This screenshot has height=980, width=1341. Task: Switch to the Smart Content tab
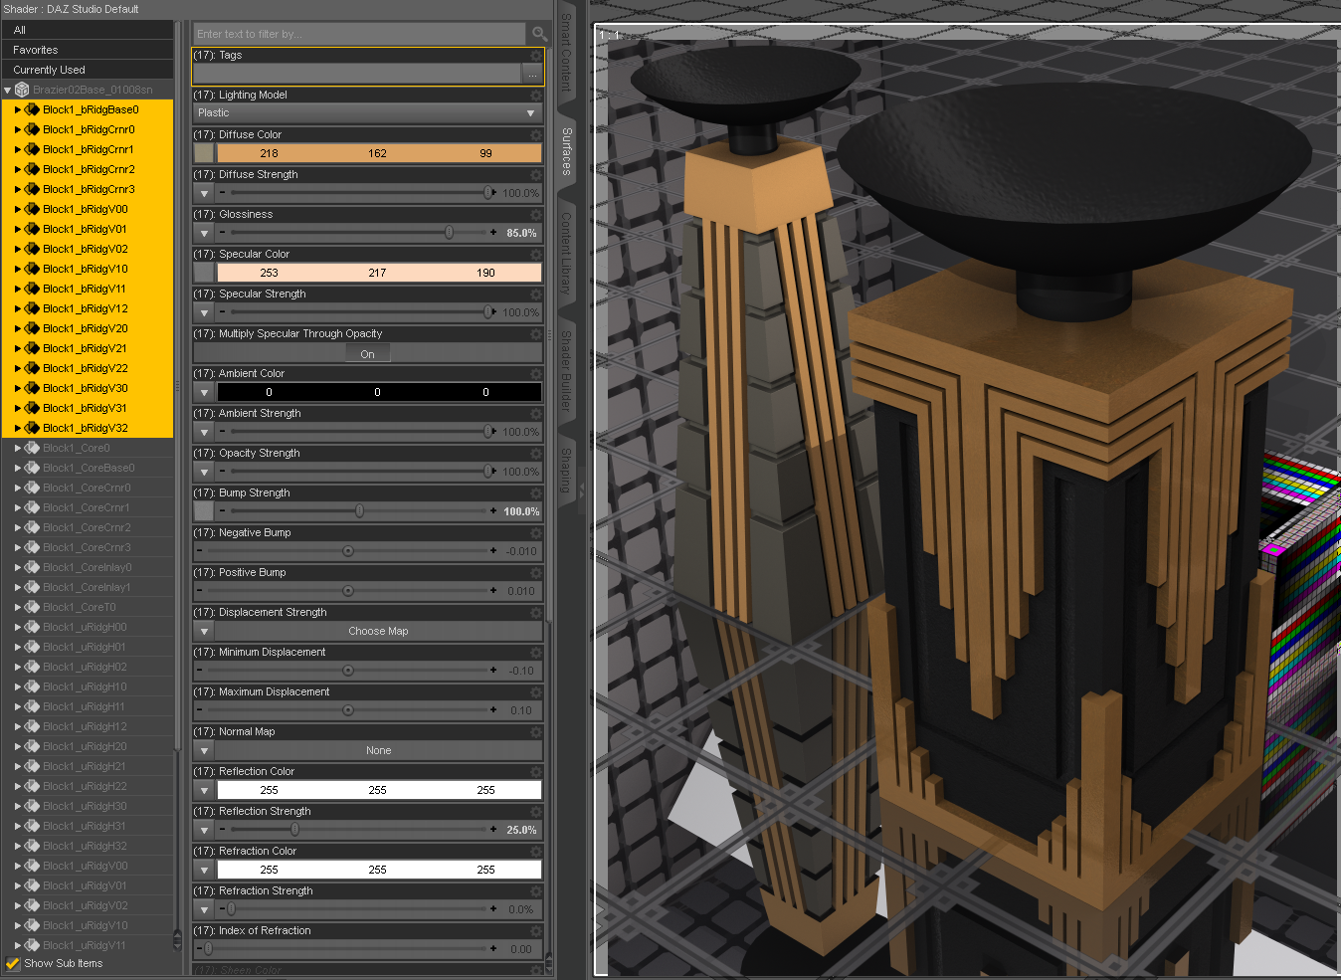click(567, 52)
